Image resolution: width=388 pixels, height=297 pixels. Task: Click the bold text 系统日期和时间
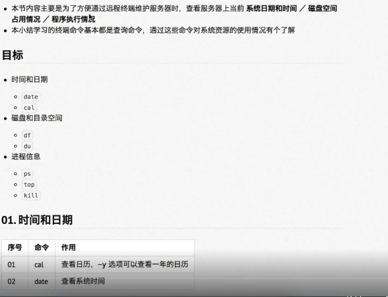[271, 9]
